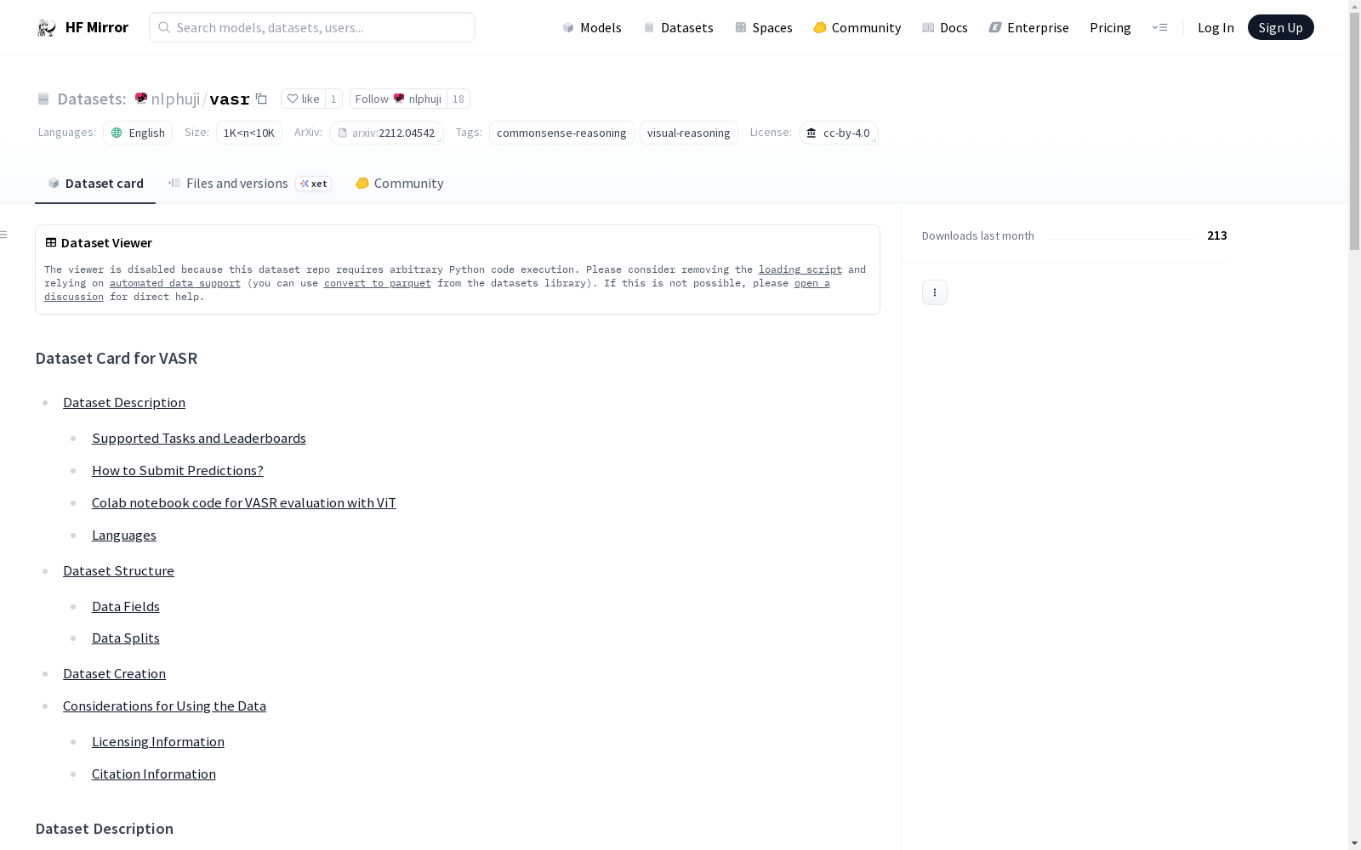The height and width of the screenshot is (850, 1361).
Task: Jump to Dataset Description section link
Action: point(124,402)
